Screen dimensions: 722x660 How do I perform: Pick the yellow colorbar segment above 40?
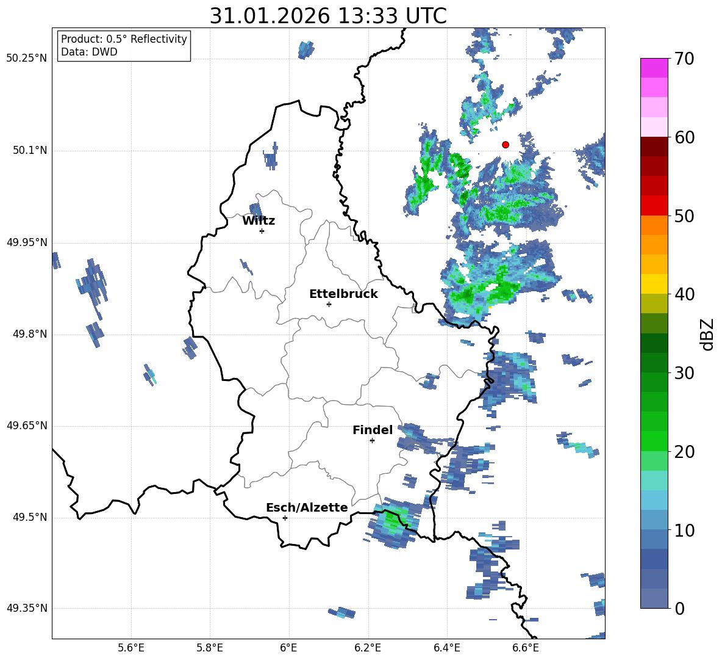(x=654, y=284)
